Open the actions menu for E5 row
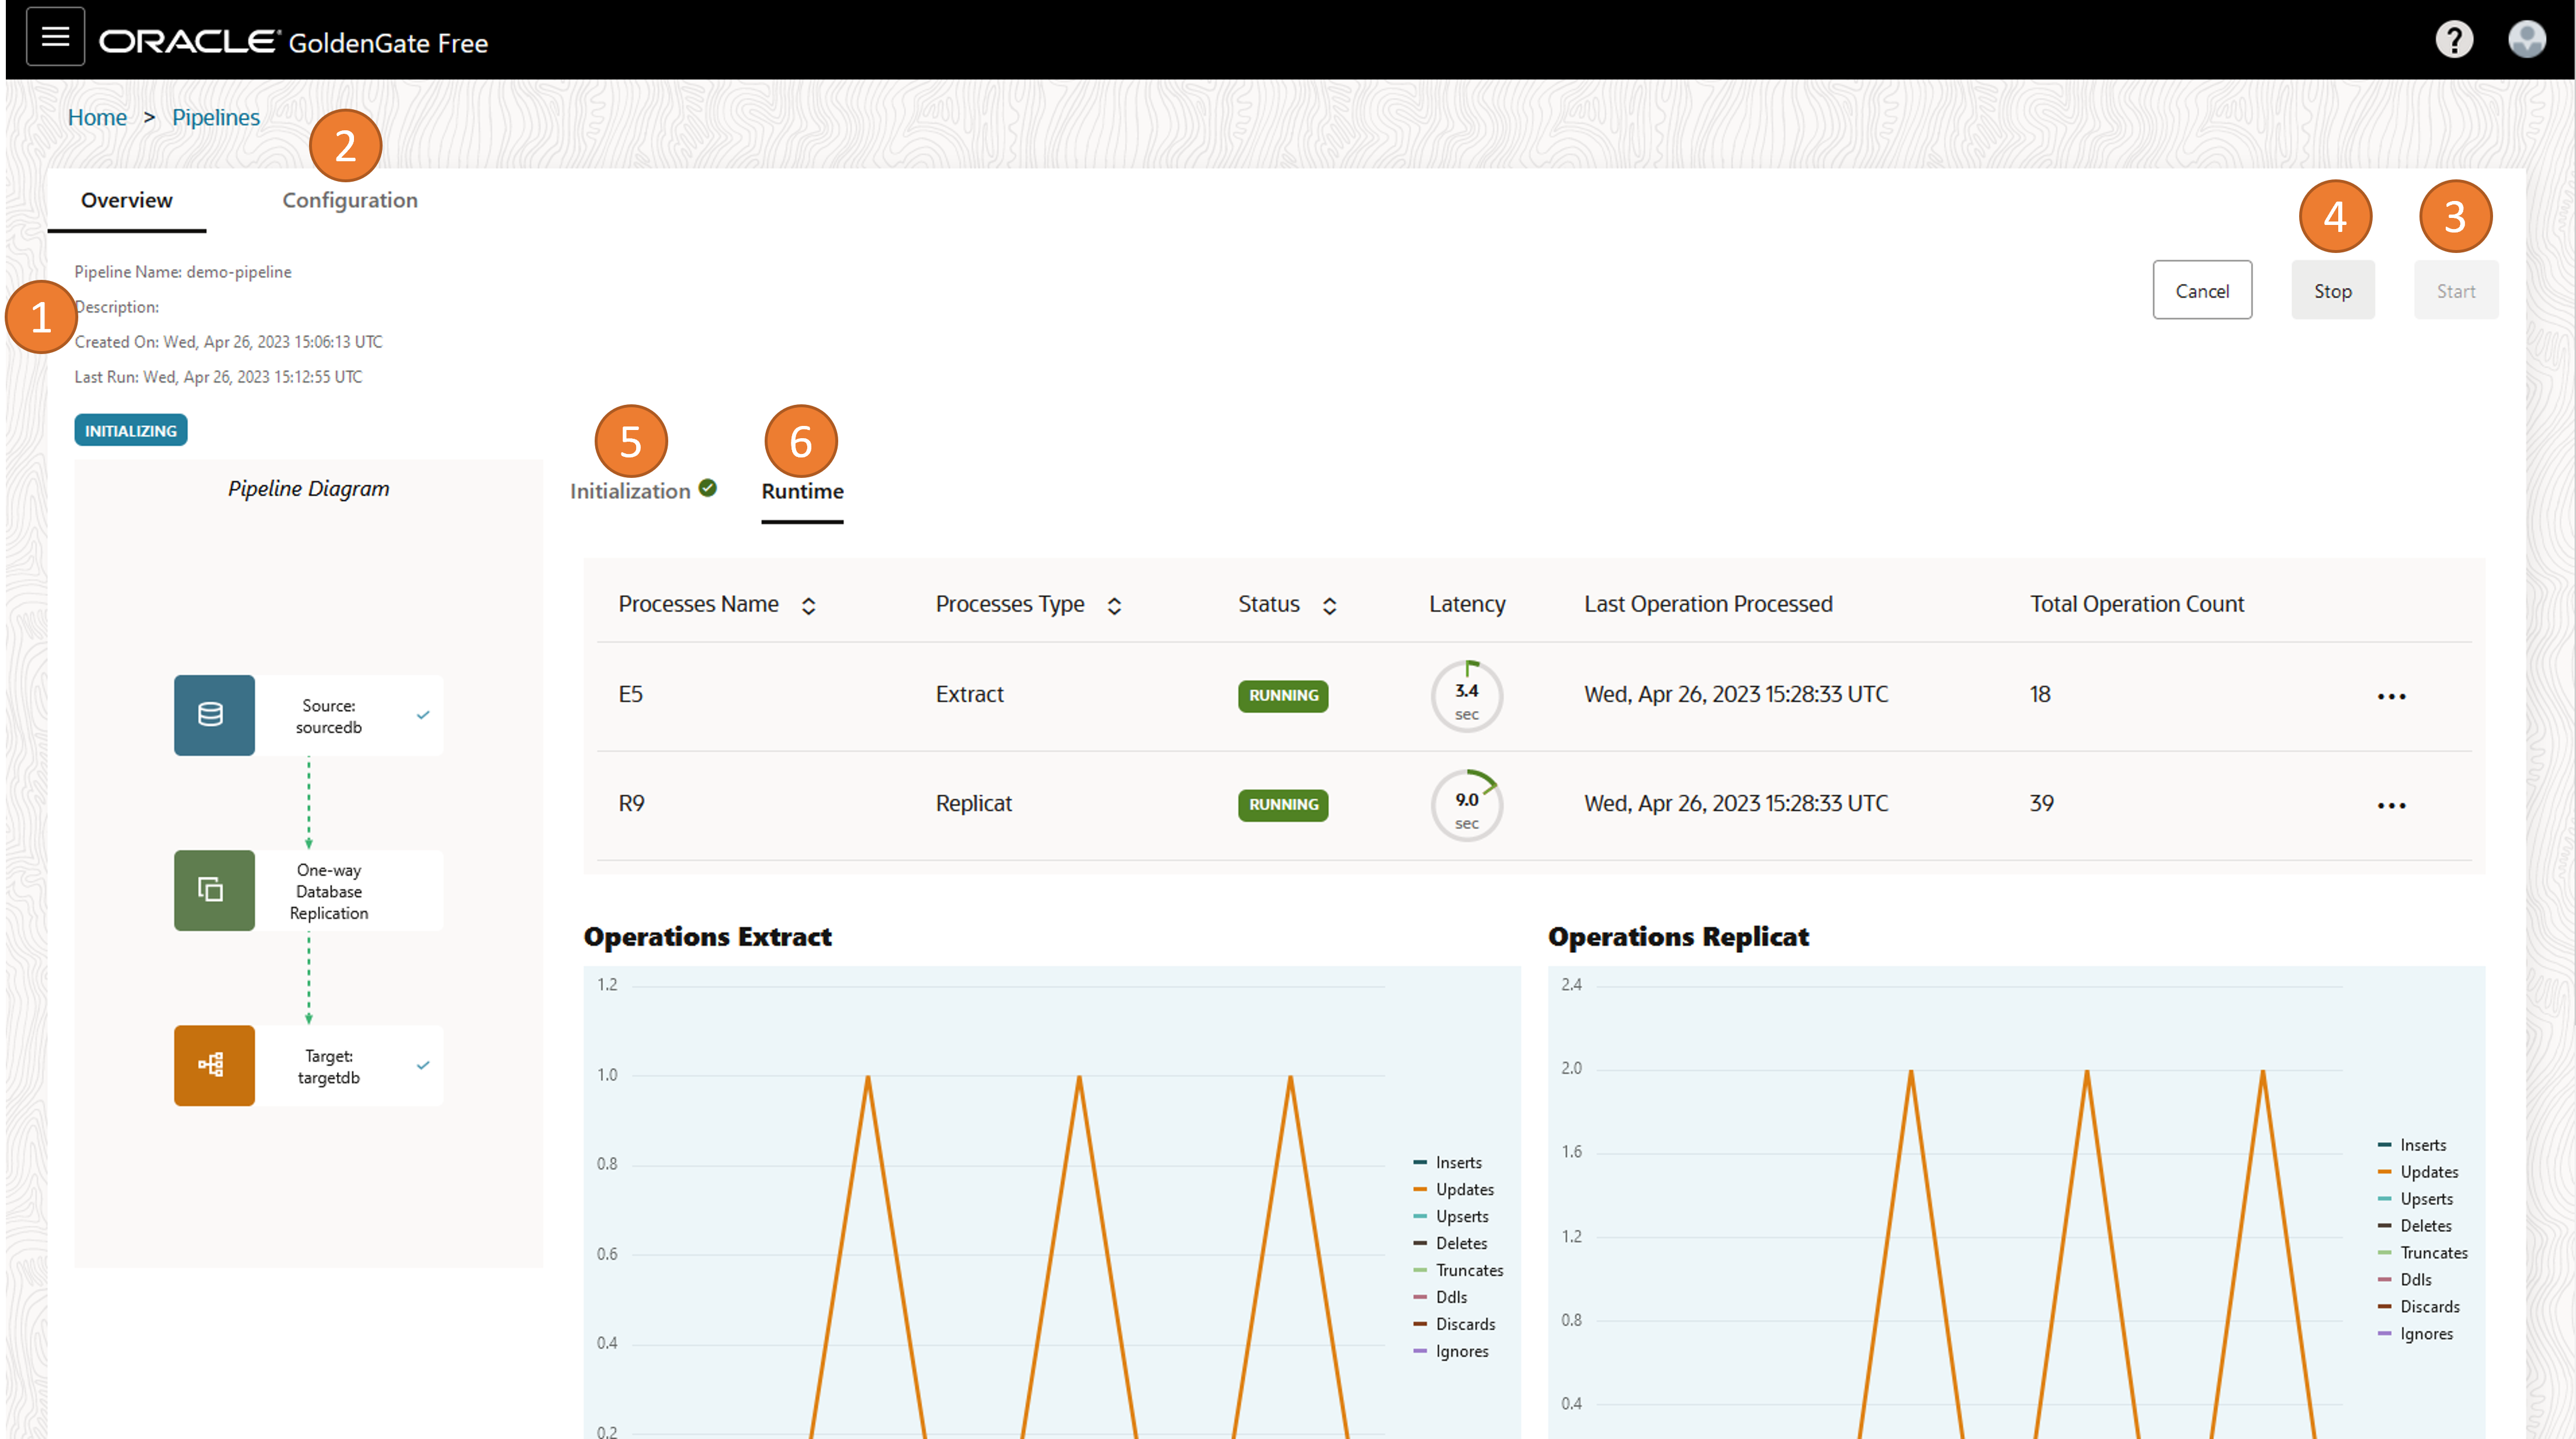Screen dimensions: 2576x1439 2391,696
